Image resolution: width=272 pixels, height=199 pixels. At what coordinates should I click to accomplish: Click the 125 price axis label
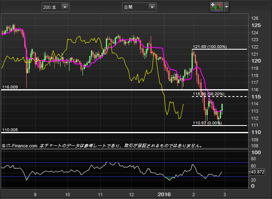(x=256, y=25)
